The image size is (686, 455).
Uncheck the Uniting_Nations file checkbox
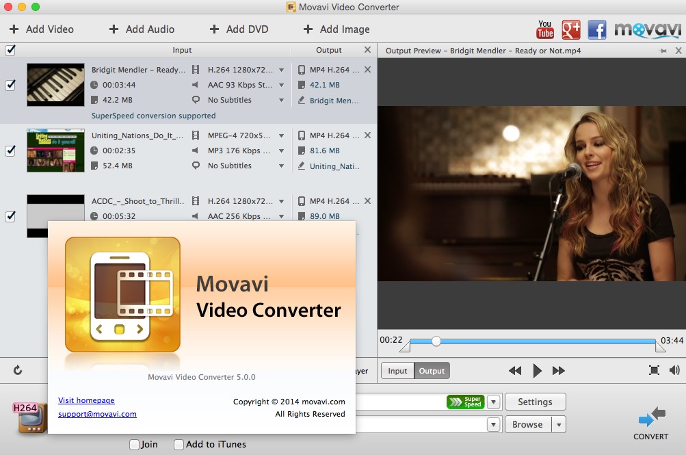tap(10, 151)
